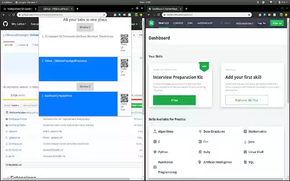
Task: Click blue bookmark star in HackerRank address bar
Action: point(249,15)
